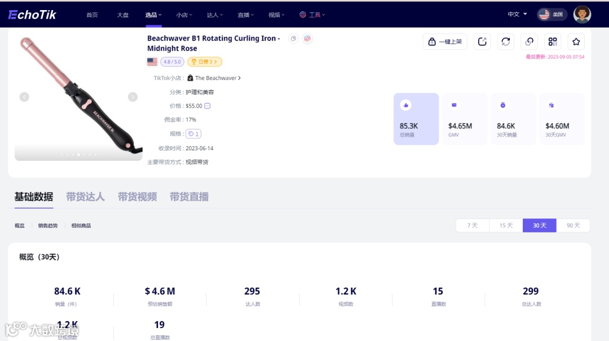Favorite product with star icon
Screen dimensions: 609x341
click(x=576, y=42)
